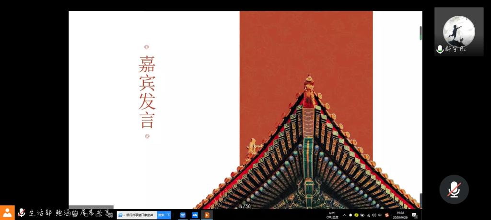Image resolution: width=491 pixels, height=220 pixels.
Task: Click the notification bell tray icon
Action: point(351,215)
